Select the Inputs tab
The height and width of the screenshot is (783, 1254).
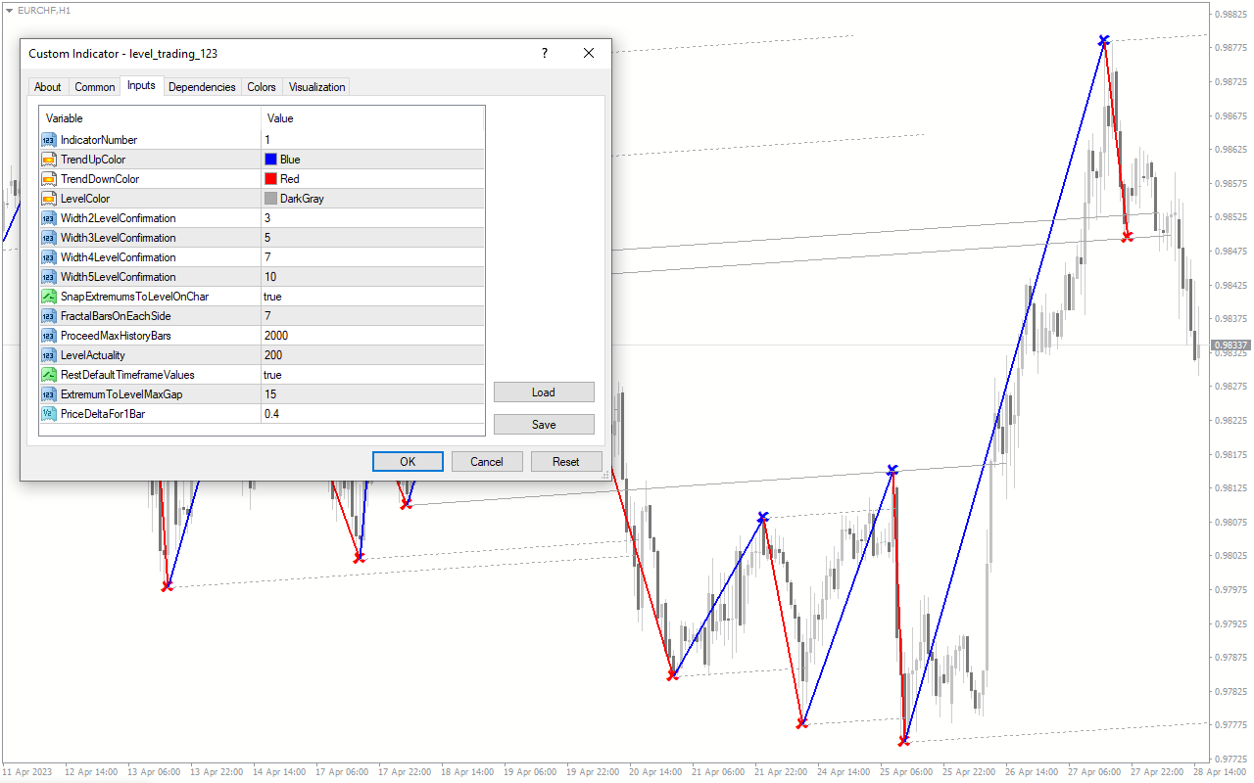click(x=141, y=85)
